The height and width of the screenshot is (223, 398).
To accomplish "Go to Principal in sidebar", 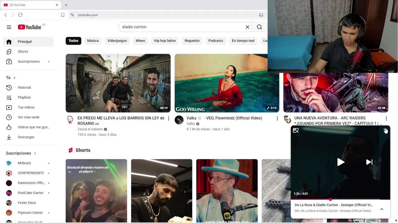I will 28,42.
